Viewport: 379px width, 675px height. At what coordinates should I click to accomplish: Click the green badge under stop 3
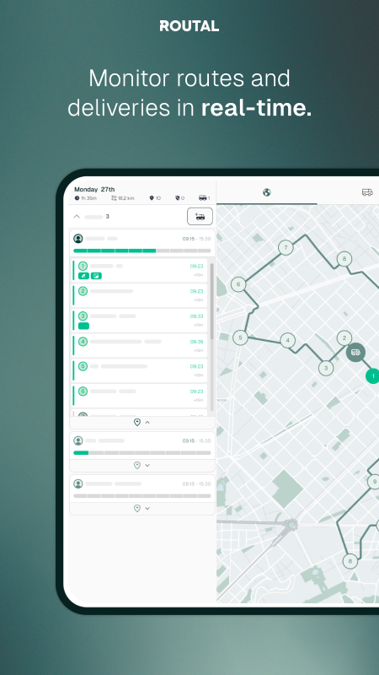(83, 326)
